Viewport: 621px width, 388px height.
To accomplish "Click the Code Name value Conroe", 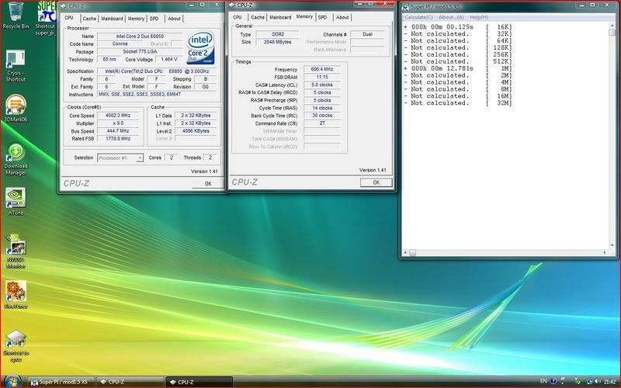I will 120,44.
